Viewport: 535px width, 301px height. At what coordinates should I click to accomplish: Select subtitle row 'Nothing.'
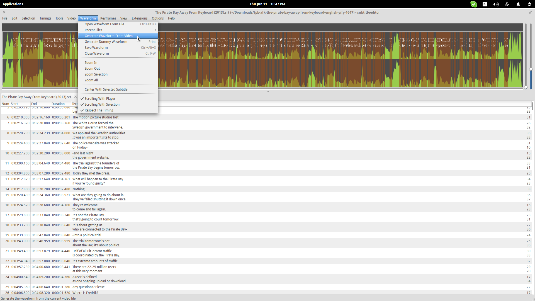tap(266, 189)
